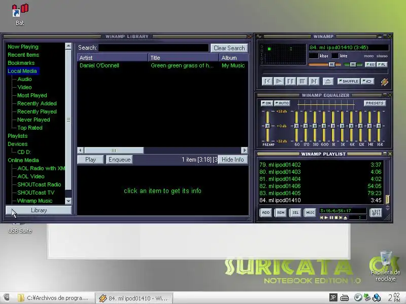406x304 pixels.
Task: Click the mini next button in playlist window
Action: 341,218
